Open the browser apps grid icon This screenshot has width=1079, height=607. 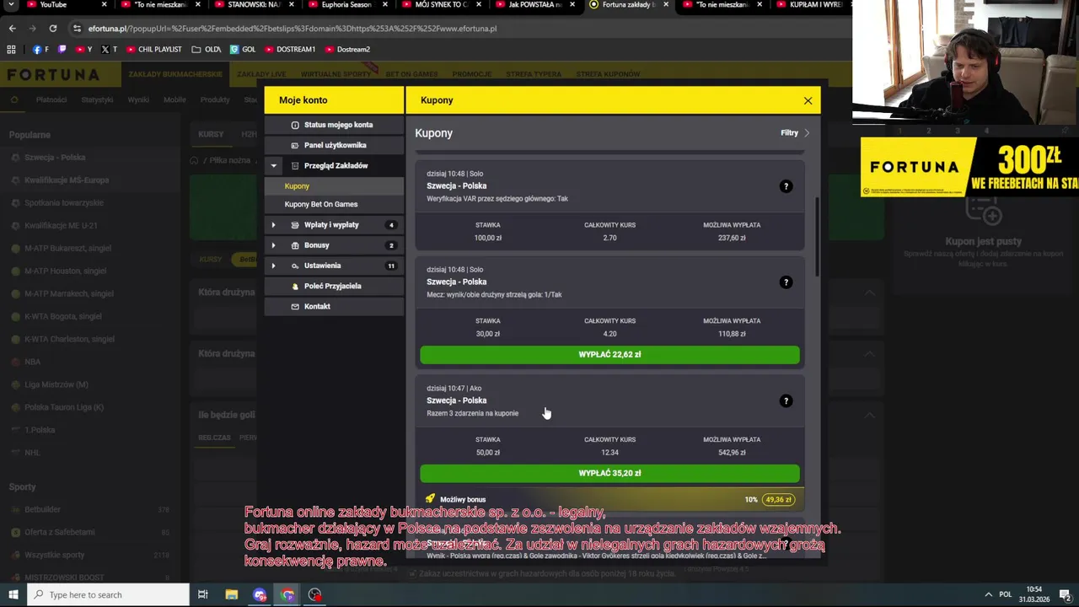click(11, 49)
